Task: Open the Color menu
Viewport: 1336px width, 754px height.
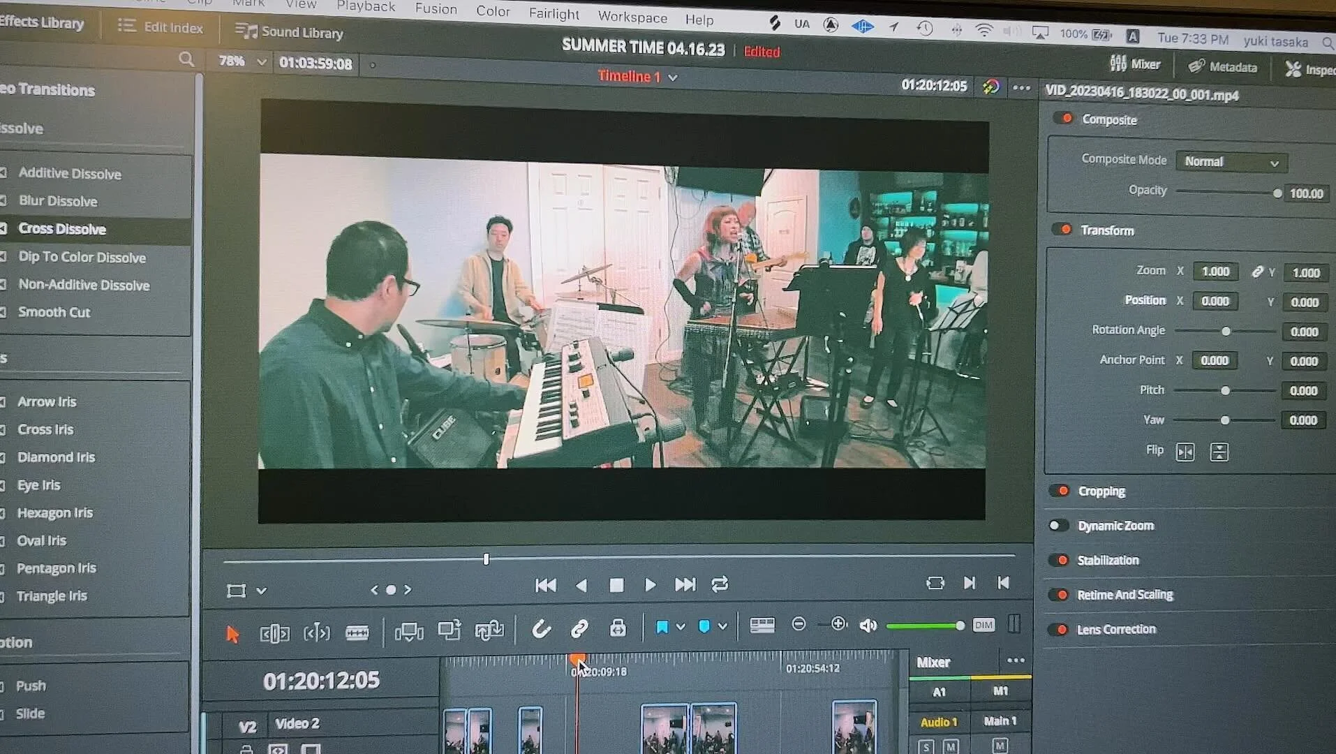Action: (493, 11)
